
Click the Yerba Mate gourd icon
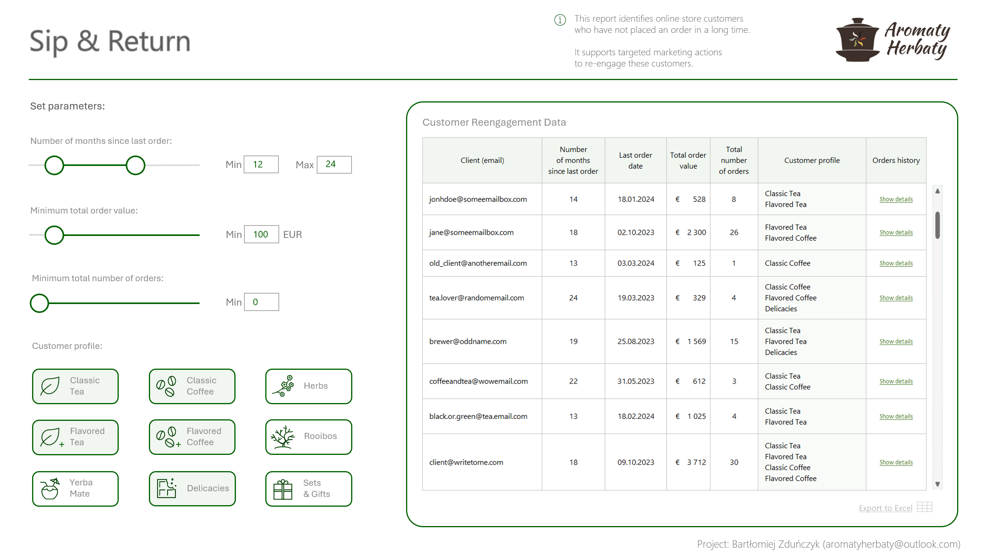click(50, 489)
